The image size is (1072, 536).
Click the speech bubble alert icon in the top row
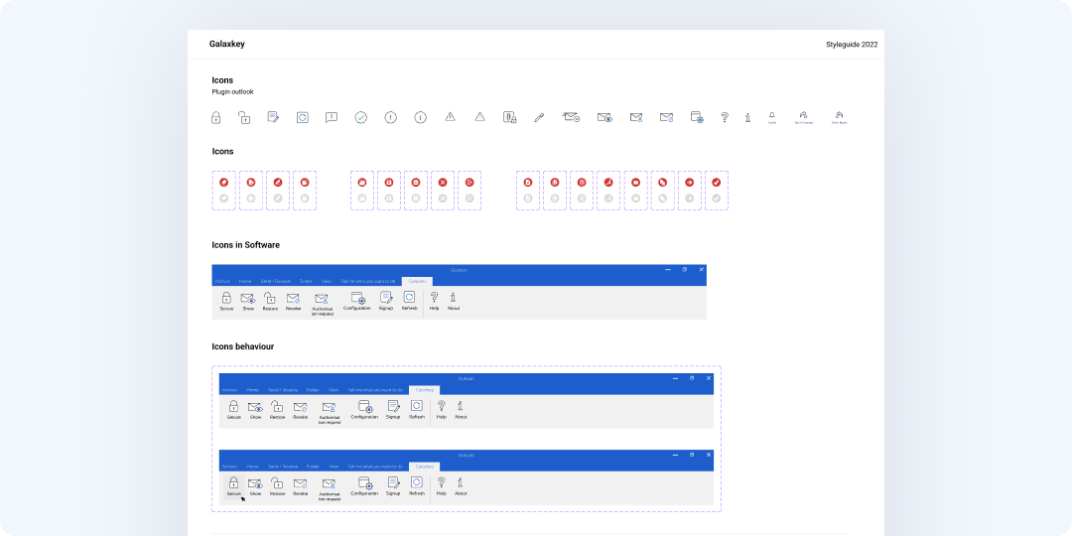pos(332,117)
